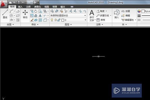Toggle the ribbon minimize button beside 输出
The width and height of the screenshot is (150, 100).
(x=72, y=7)
